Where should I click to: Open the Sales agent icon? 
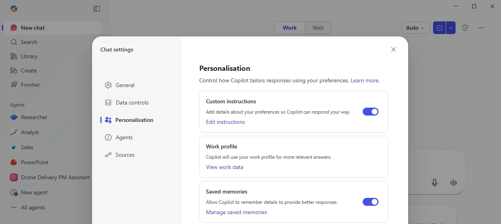(14, 147)
